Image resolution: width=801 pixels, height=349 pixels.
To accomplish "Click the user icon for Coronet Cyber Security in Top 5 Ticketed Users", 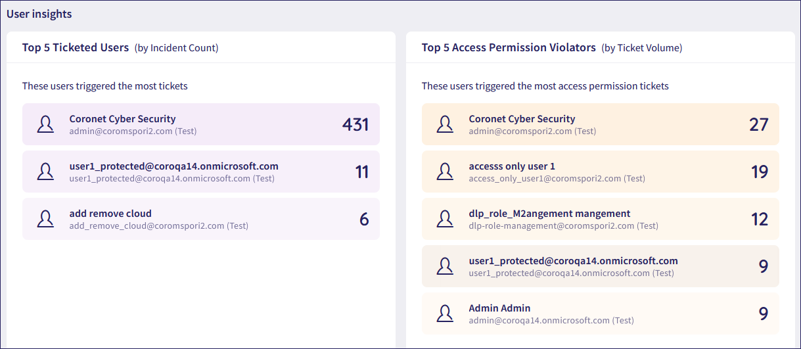I will coord(45,124).
